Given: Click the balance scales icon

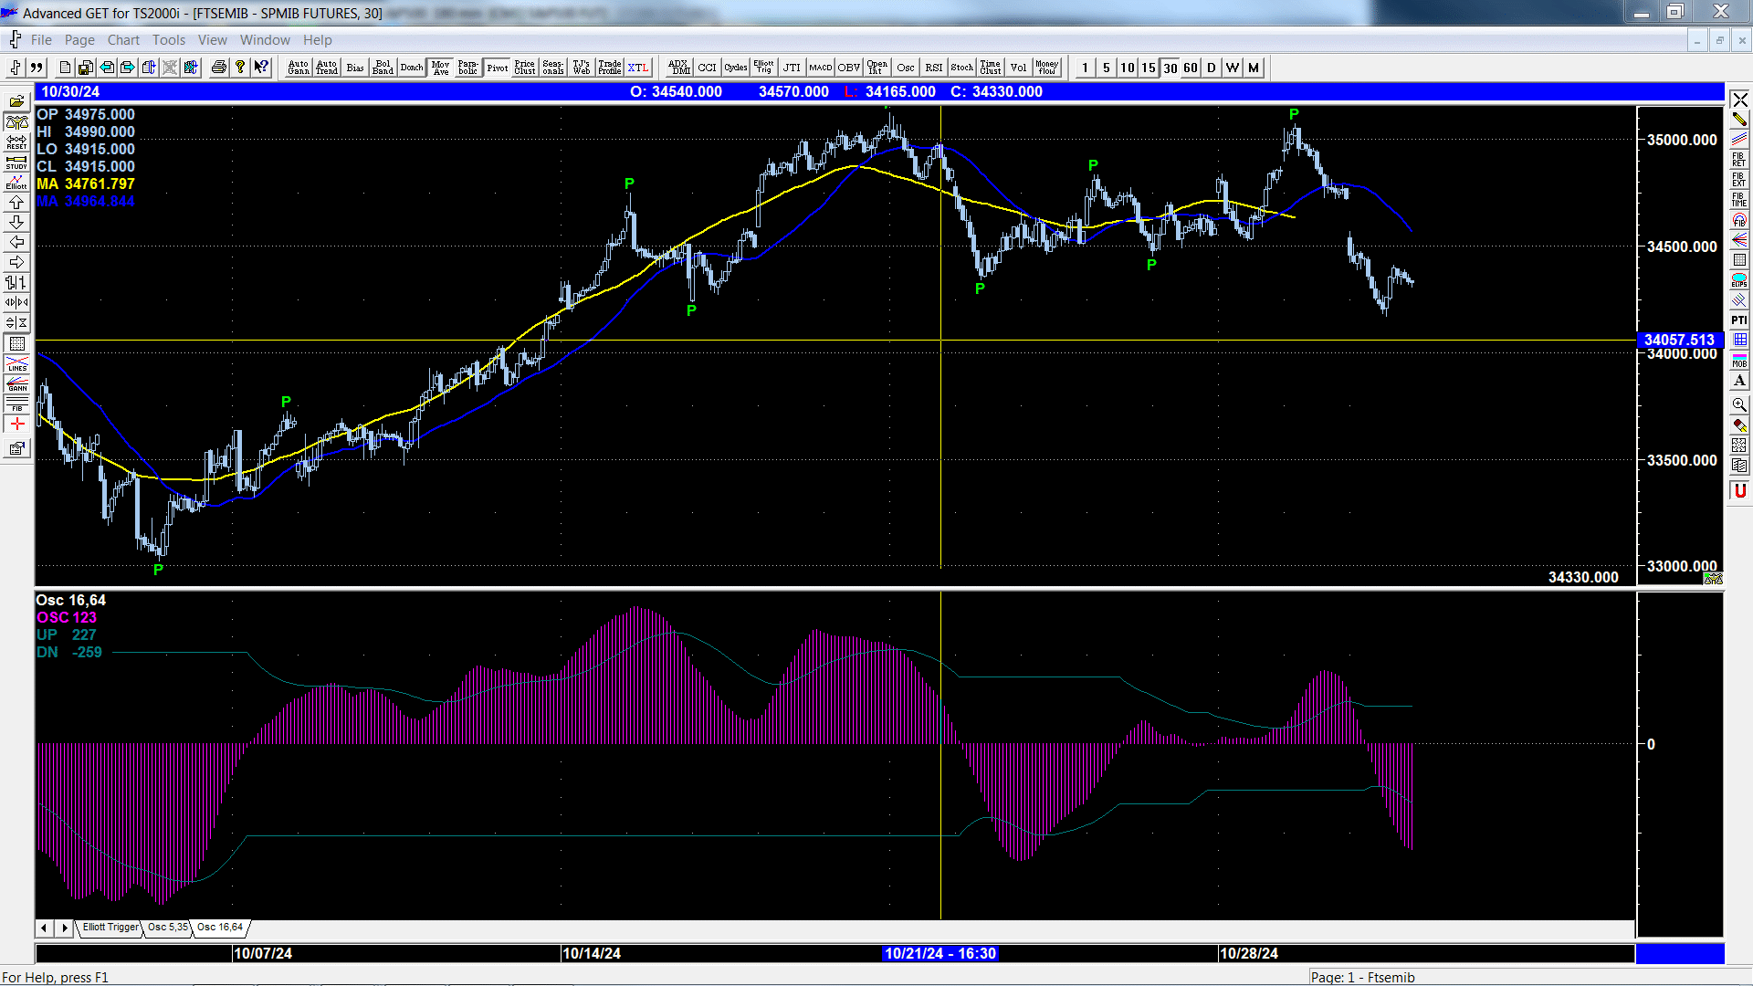Looking at the screenshot, I should coord(16,122).
